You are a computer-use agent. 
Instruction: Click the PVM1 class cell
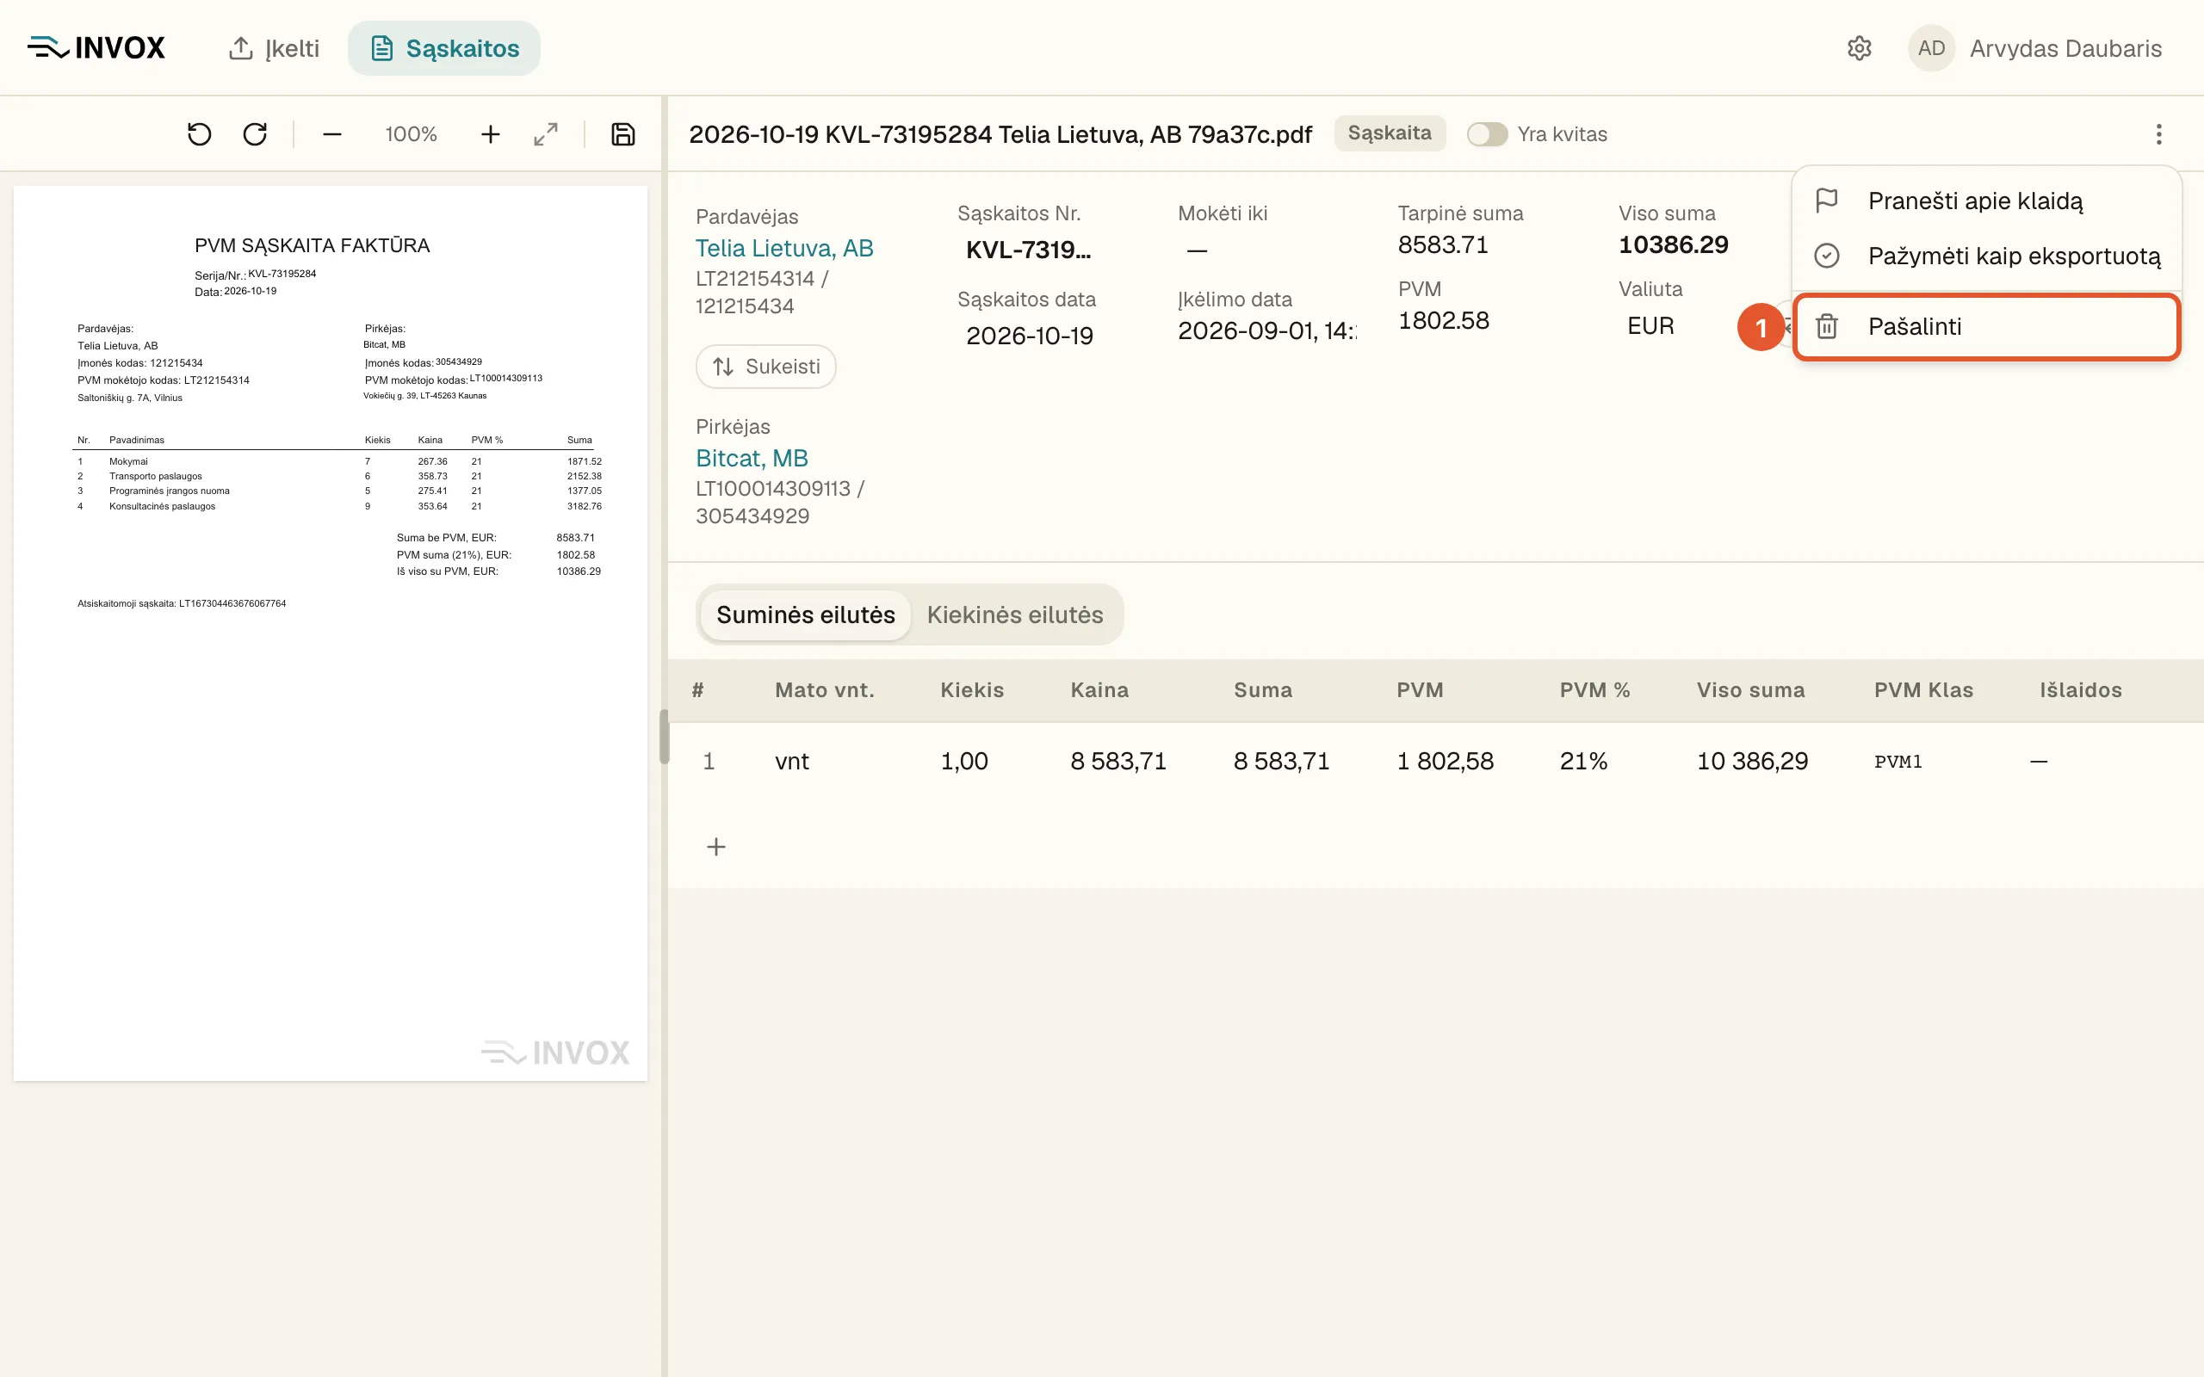[x=1898, y=762]
